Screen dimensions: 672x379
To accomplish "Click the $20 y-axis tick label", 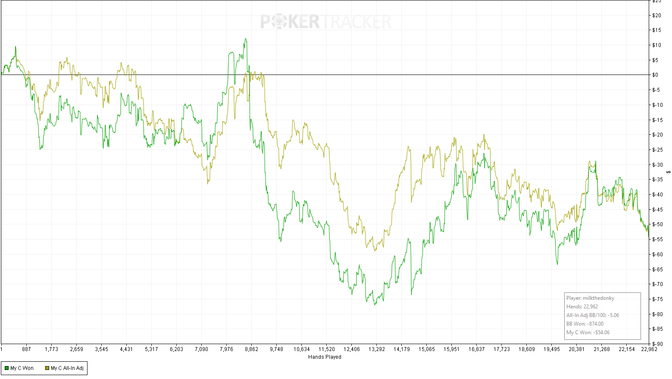I will [656, 16].
